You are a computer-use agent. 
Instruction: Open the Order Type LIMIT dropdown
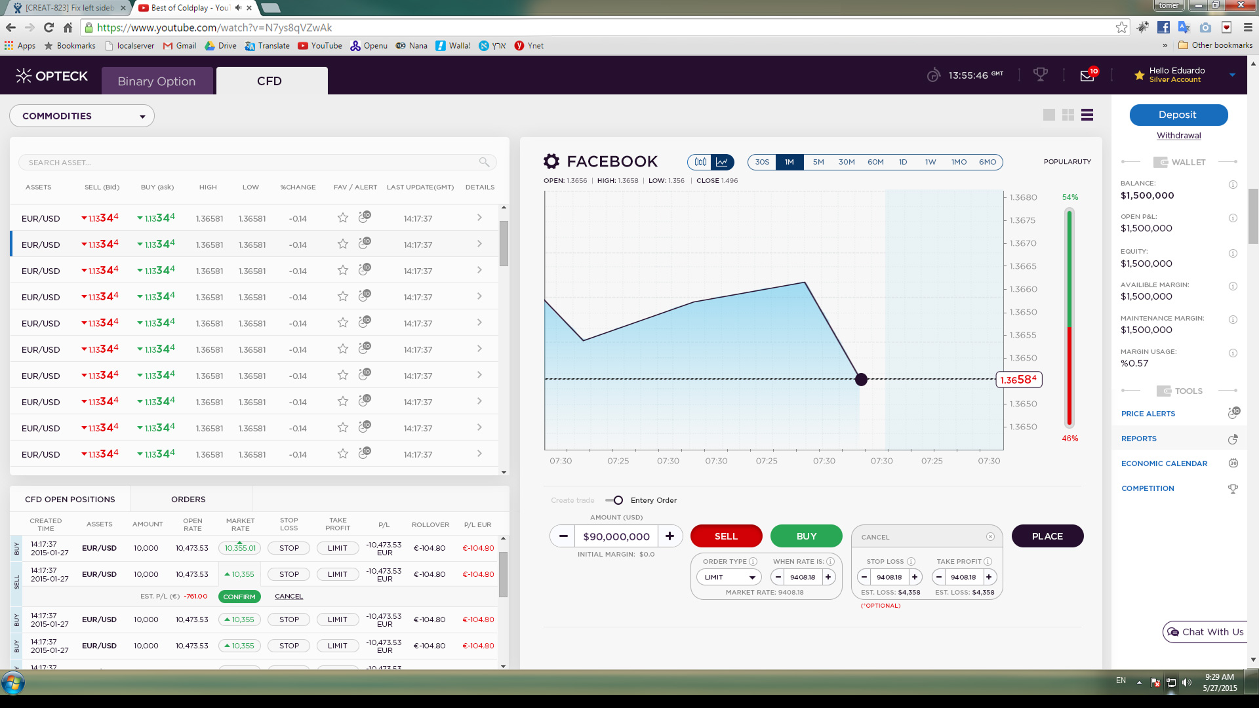click(x=729, y=577)
